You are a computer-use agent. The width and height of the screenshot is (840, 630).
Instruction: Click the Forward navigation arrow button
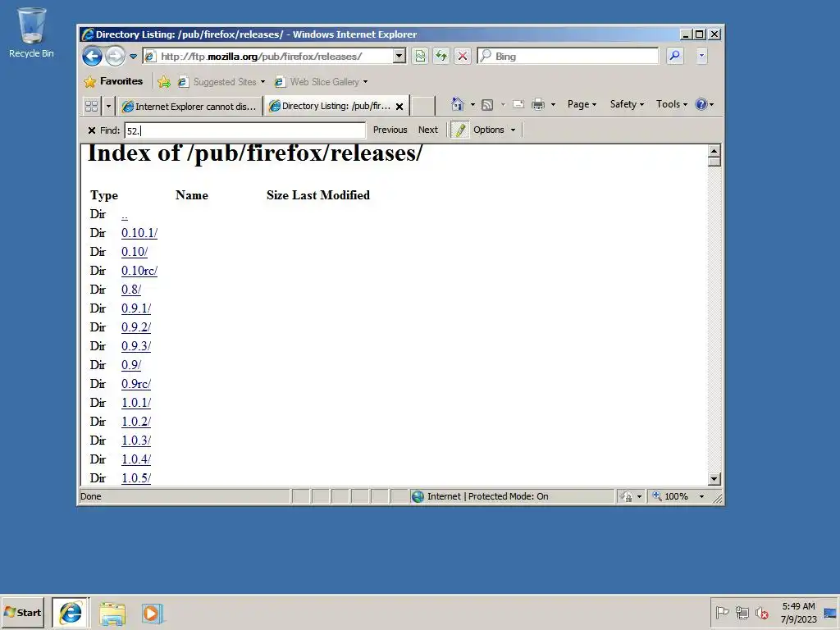tap(115, 57)
